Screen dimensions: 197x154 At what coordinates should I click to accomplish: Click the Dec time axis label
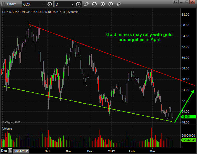point(90,151)
